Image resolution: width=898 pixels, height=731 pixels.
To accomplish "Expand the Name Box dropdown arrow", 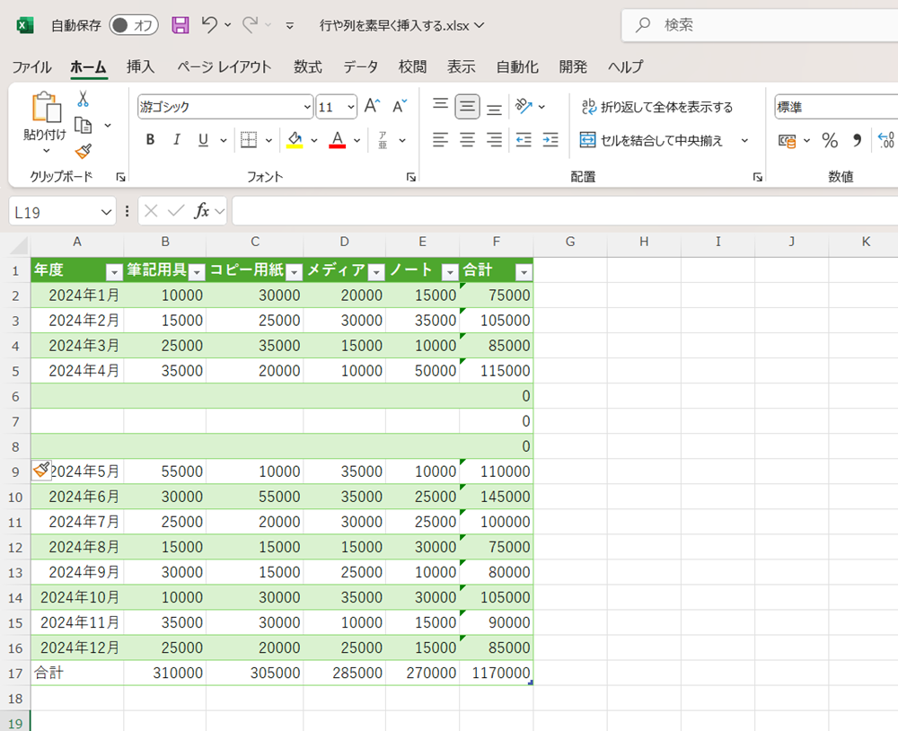I will click(106, 213).
